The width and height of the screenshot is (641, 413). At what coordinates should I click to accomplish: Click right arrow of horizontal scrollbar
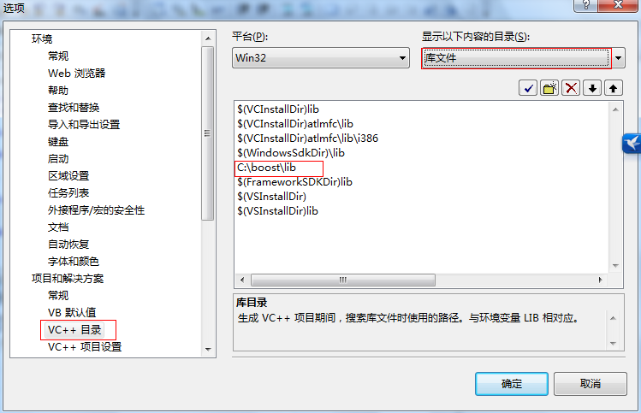tap(600, 280)
